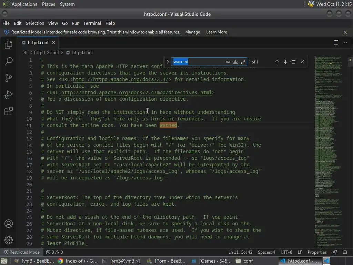Image resolution: width=353 pixels, height=265 pixels.
Task: Click the 'conf' breadcrumb
Action: pyautogui.click(x=55, y=52)
